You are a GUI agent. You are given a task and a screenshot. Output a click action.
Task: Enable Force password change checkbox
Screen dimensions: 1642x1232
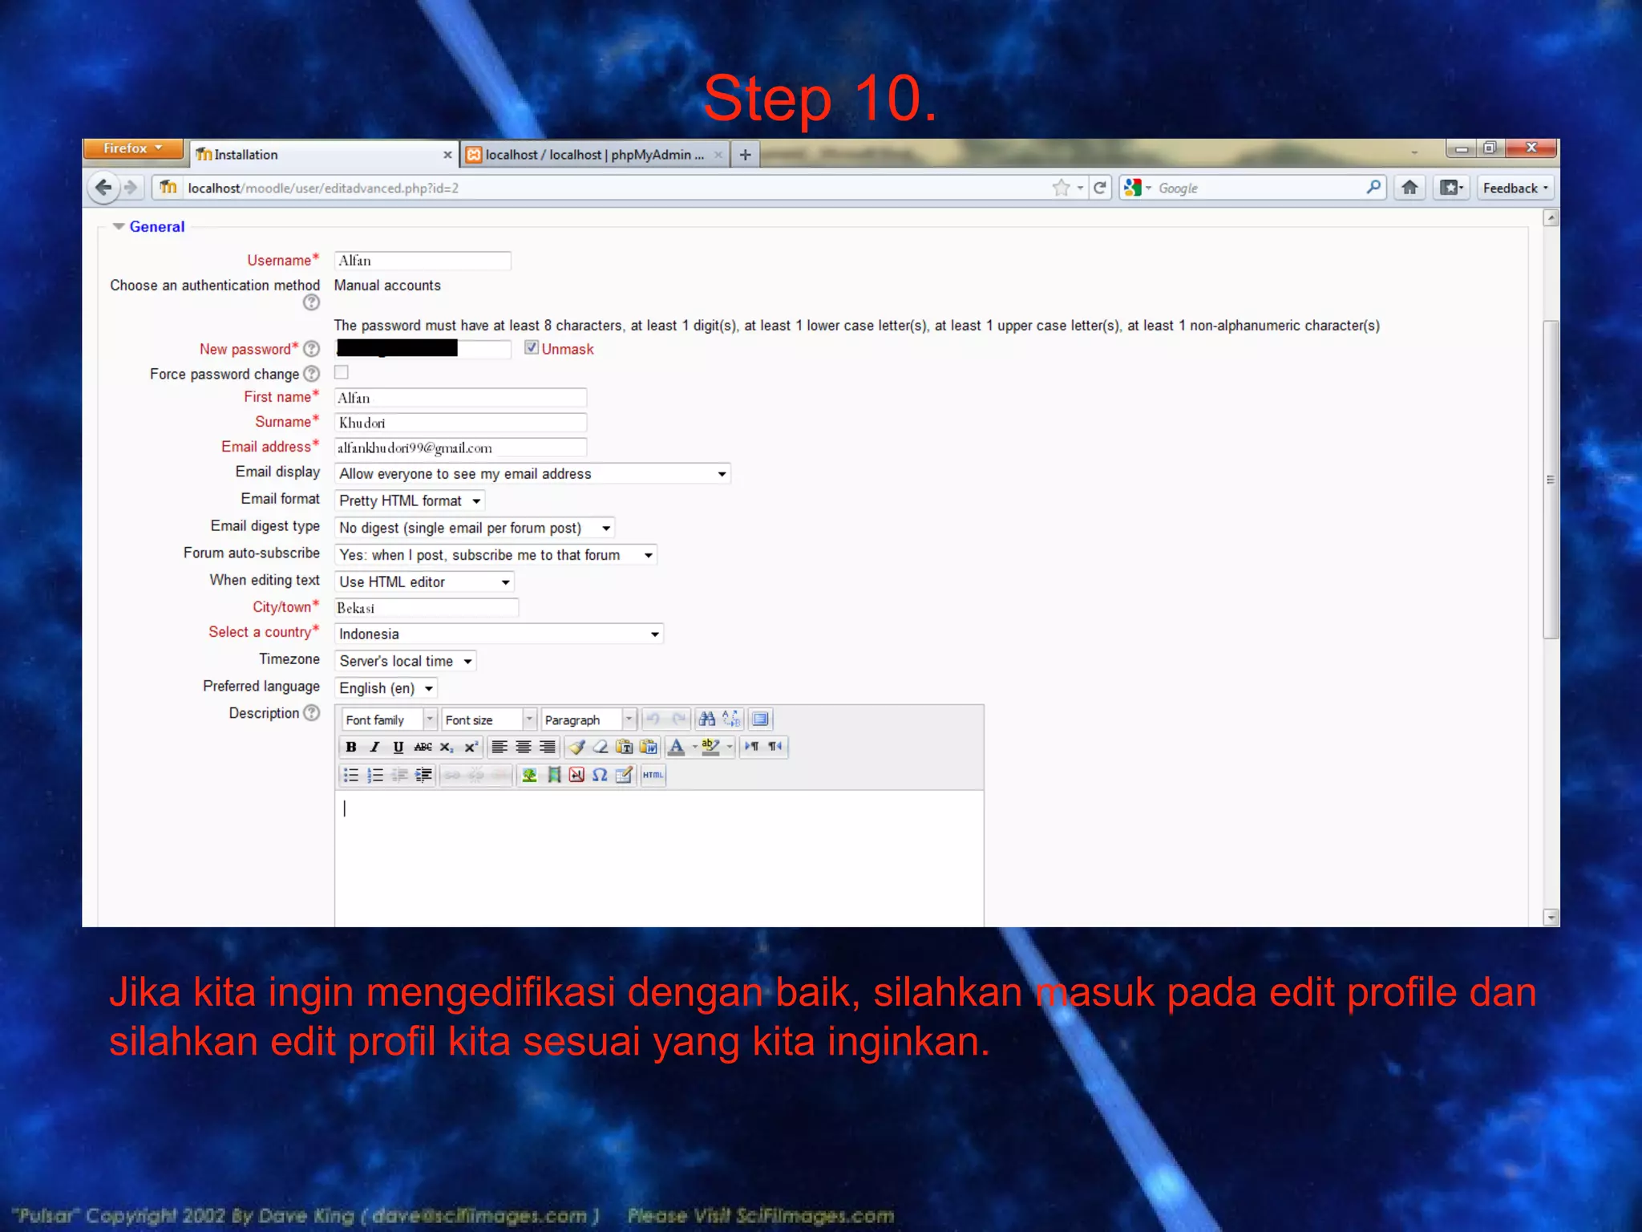point(342,372)
